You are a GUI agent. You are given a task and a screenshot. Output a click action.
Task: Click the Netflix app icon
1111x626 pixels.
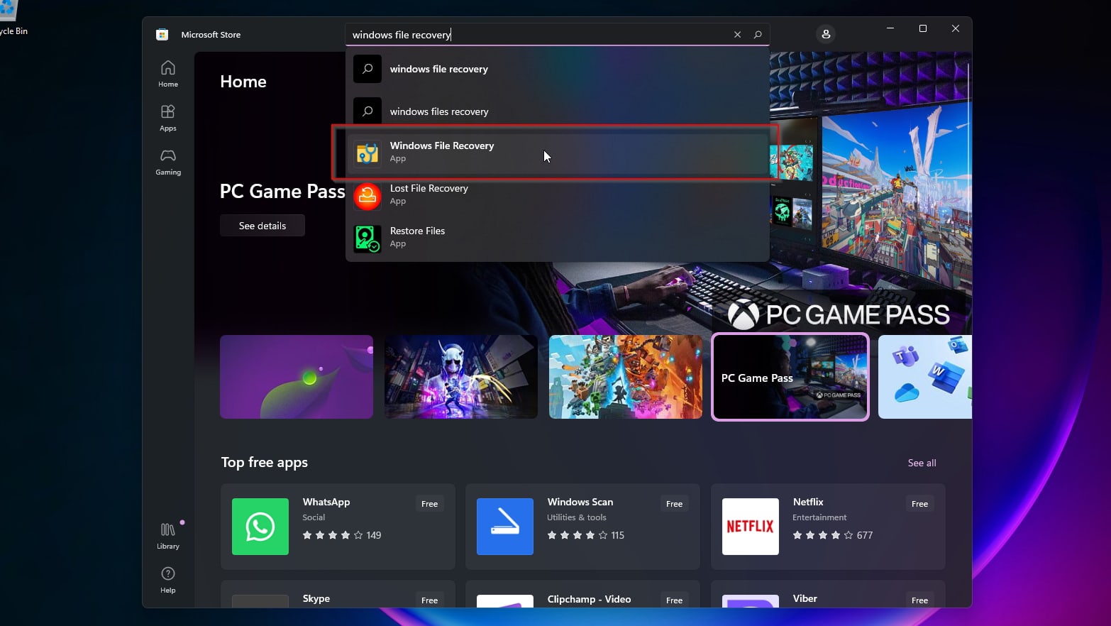coord(751,527)
